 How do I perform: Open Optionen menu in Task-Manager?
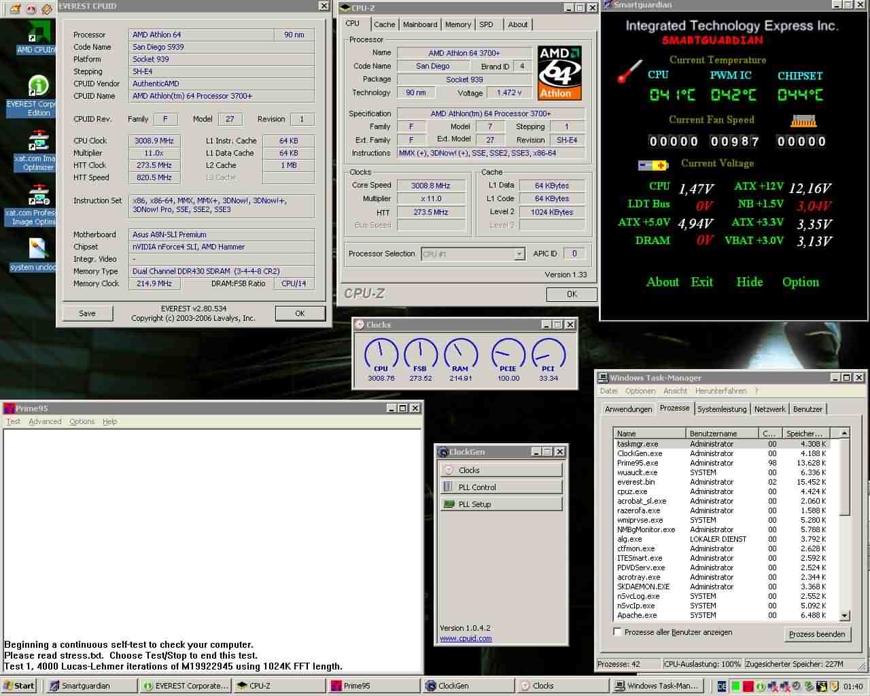[x=640, y=391]
